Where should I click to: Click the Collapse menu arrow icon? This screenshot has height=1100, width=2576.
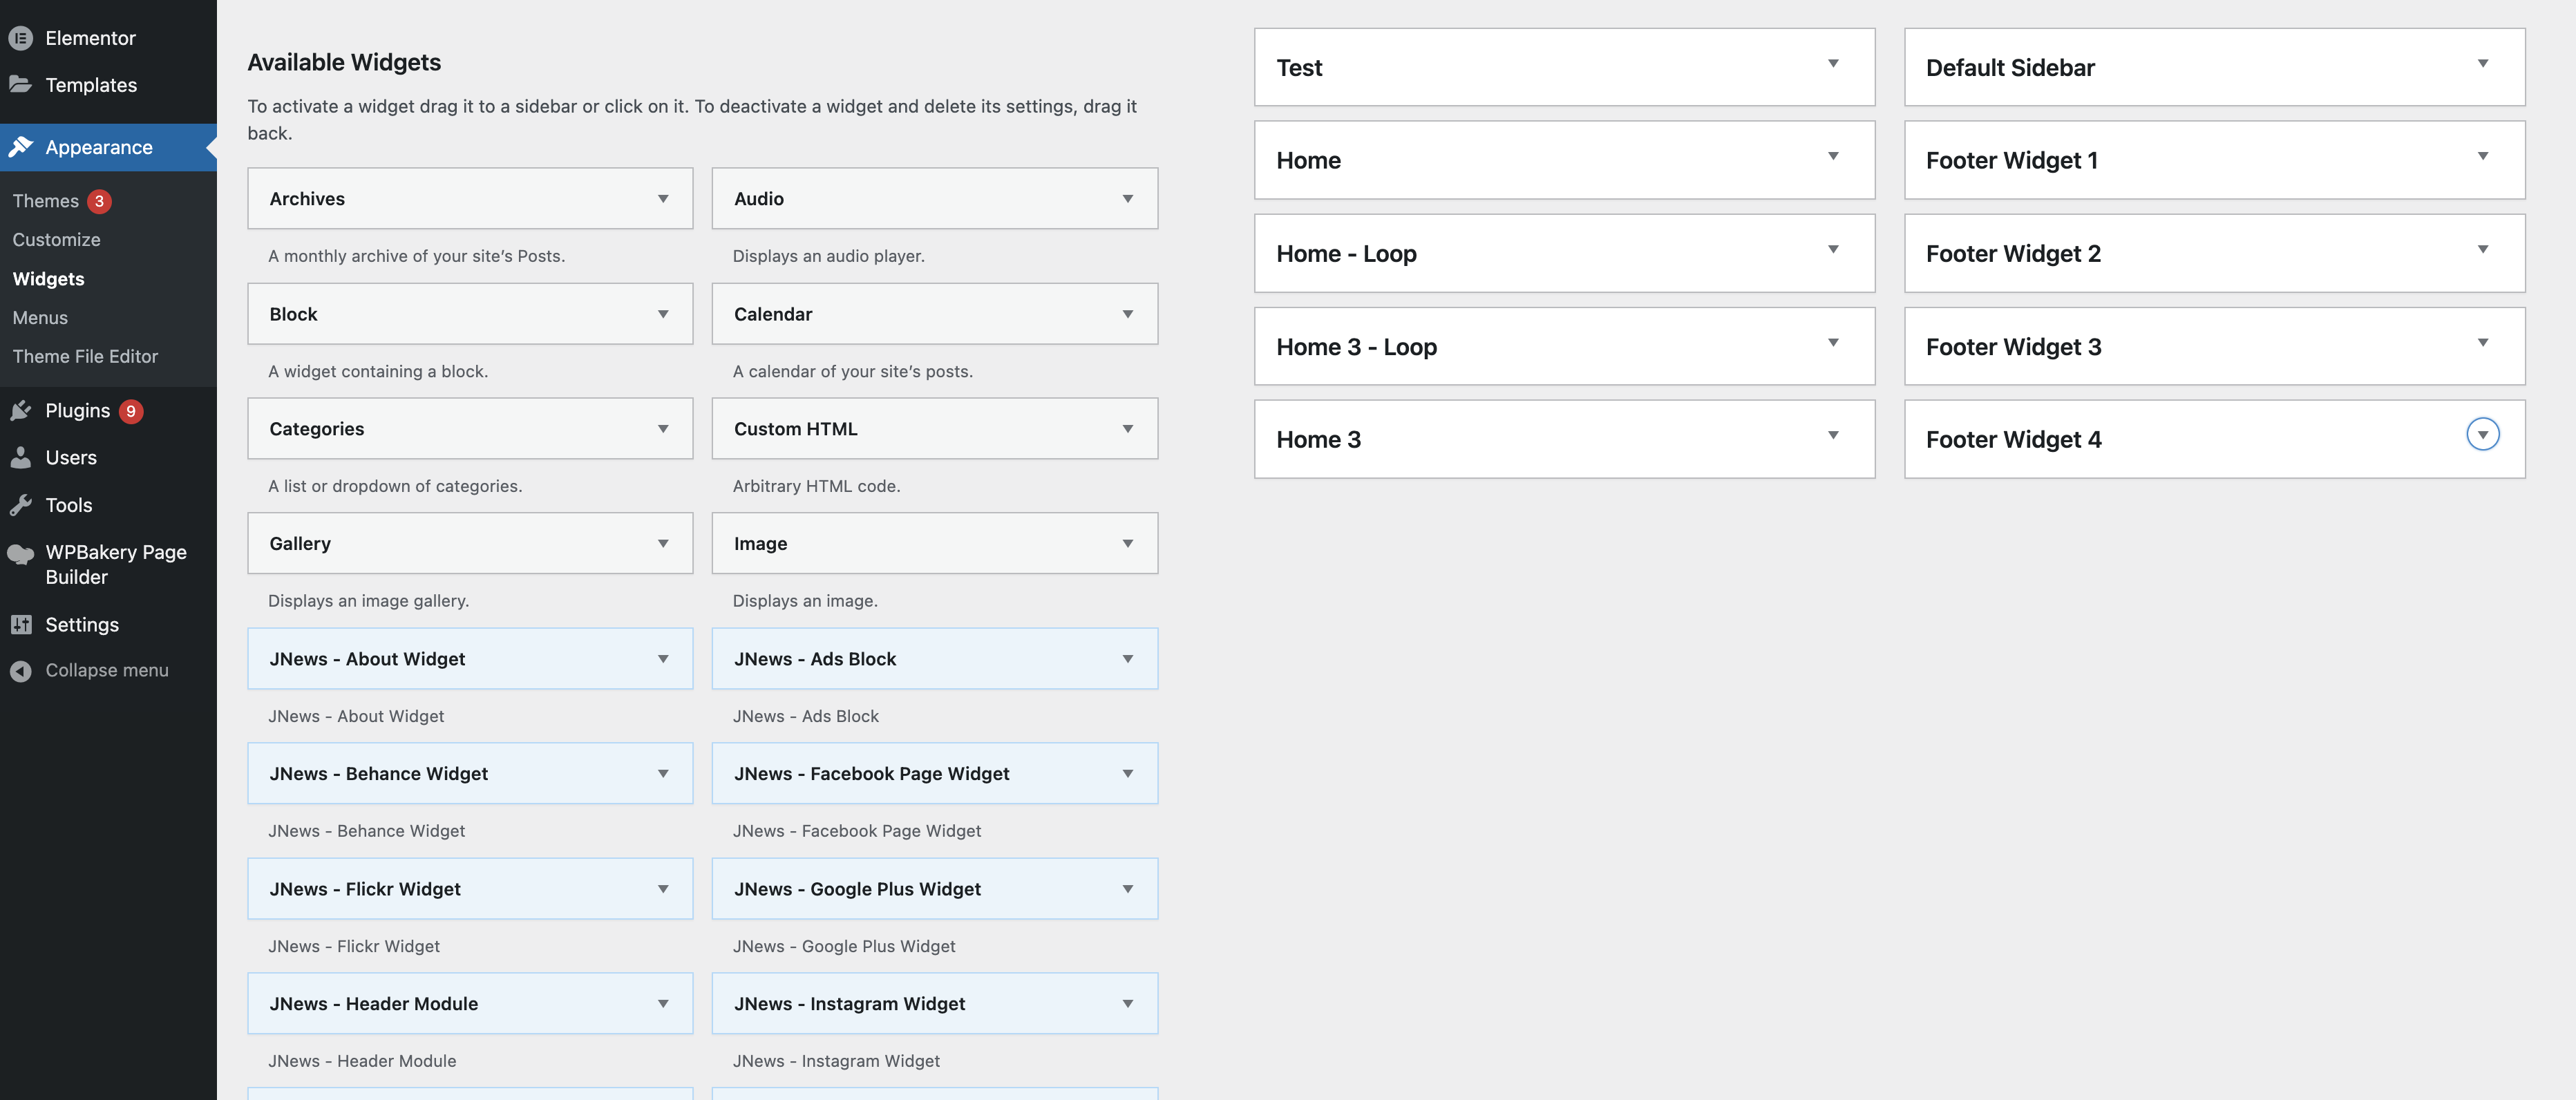click(21, 671)
